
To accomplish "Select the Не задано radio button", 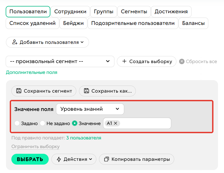I will [42, 123].
